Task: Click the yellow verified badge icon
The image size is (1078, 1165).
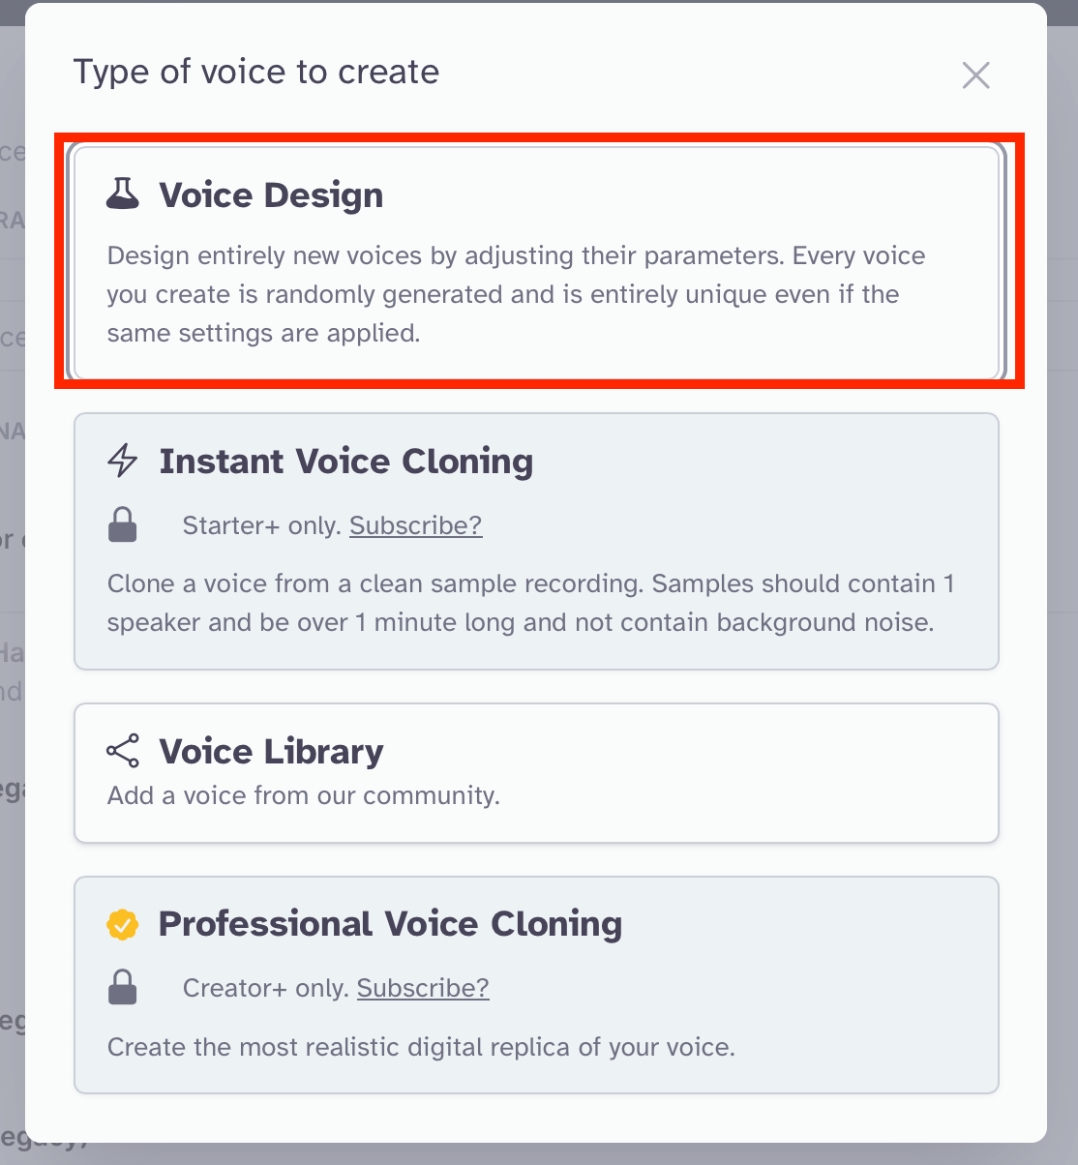Action: 122,924
